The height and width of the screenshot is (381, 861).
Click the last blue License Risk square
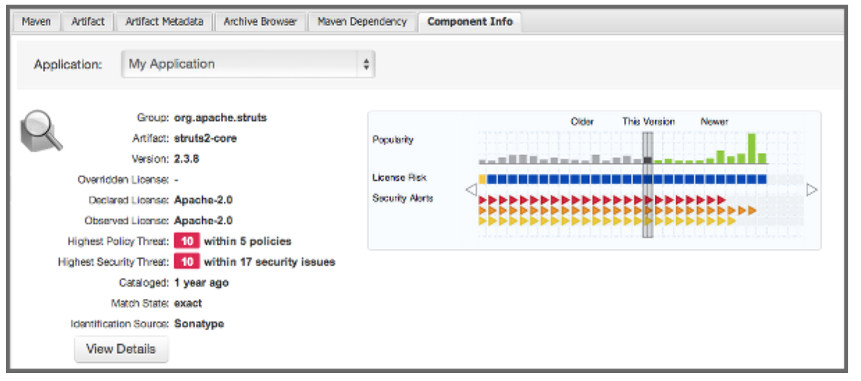pyautogui.click(x=762, y=179)
